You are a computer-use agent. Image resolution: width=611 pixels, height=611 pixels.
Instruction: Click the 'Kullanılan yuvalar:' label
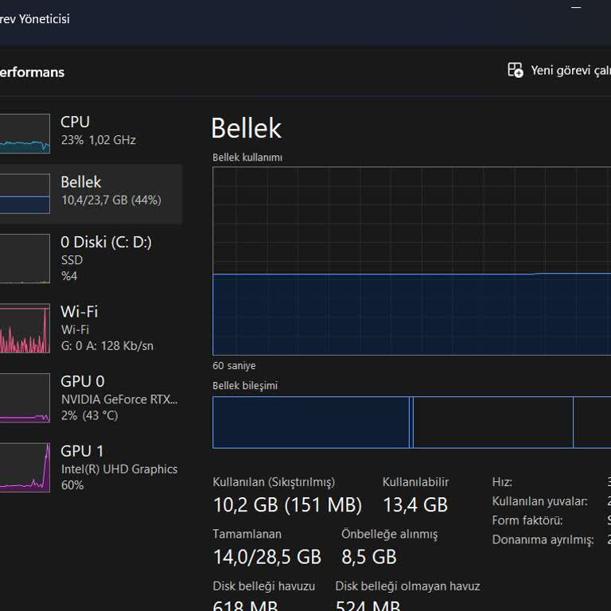tap(539, 501)
